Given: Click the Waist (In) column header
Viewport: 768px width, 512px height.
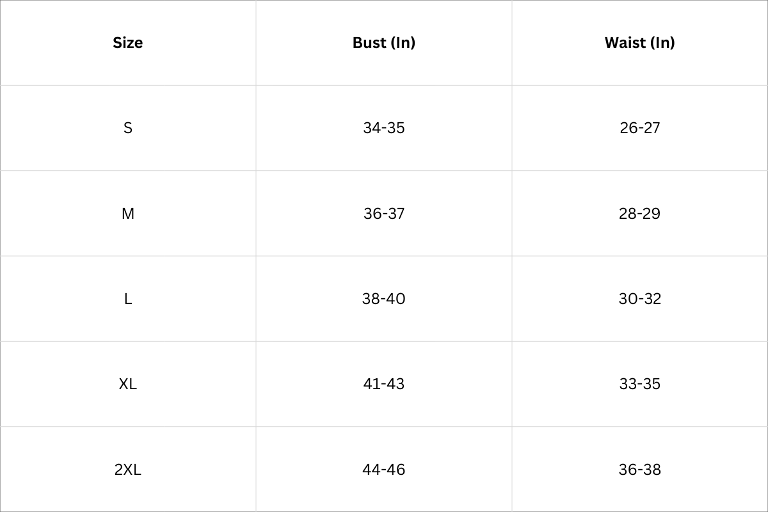Looking at the screenshot, I should 640,43.
